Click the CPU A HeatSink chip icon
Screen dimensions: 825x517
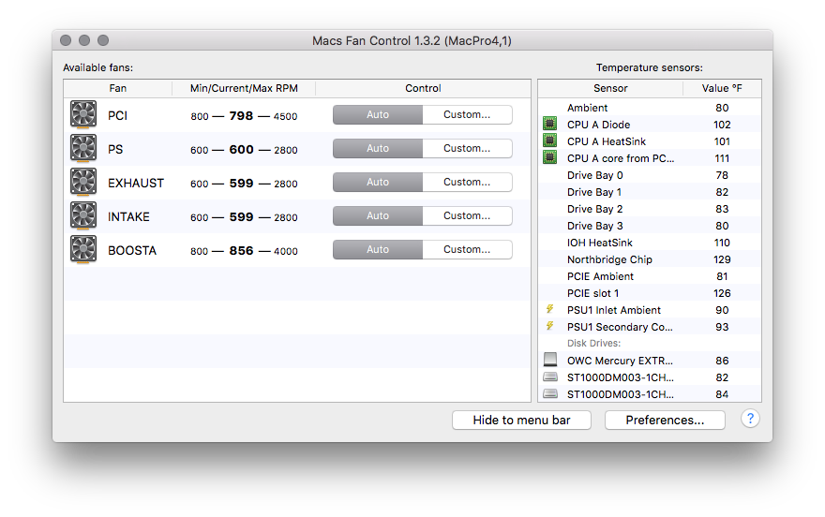[x=549, y=140]
